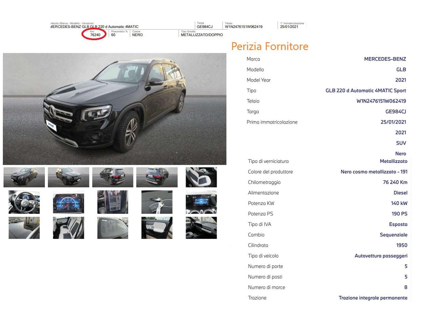The image size is (422, 314).
Task: Select 'Trazione integrale permanente' value
Action: coord(373,298)
